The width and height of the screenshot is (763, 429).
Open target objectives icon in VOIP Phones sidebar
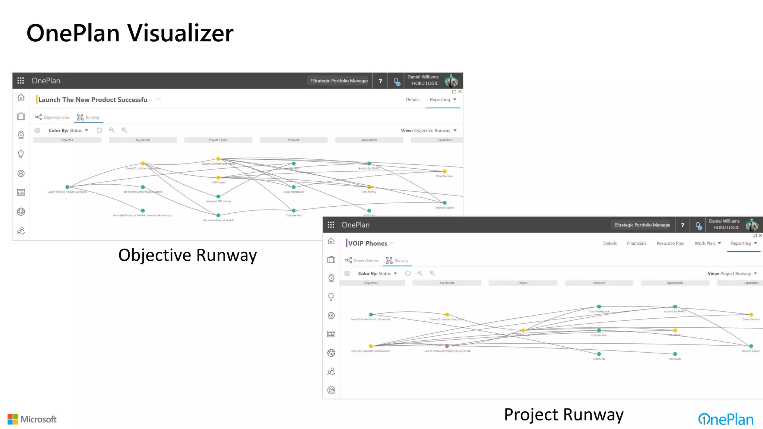click(x=331, y=315)
